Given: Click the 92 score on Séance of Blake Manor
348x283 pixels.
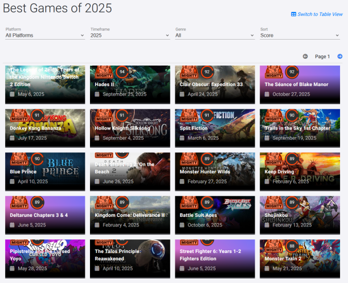Looking at the screenshot, I should (292, 72).
